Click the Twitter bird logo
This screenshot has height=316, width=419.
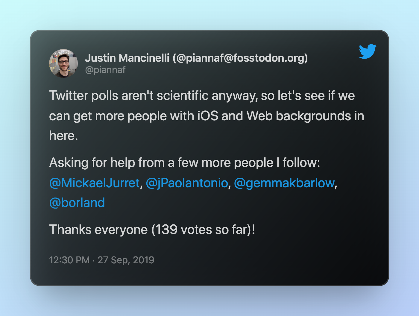click(x=368, y=51)
